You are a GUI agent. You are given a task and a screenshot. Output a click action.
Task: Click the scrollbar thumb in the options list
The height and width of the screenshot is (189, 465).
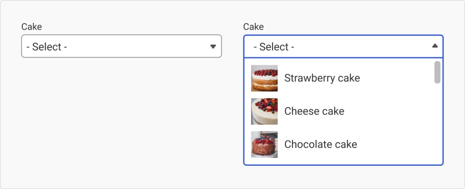tap(437, 72)
